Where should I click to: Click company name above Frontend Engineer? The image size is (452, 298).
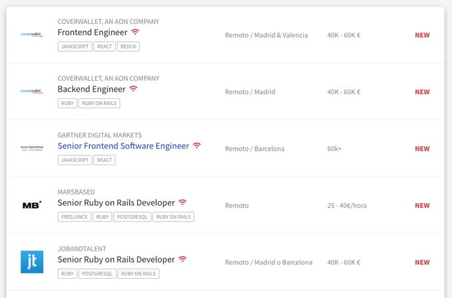[108, 22]
